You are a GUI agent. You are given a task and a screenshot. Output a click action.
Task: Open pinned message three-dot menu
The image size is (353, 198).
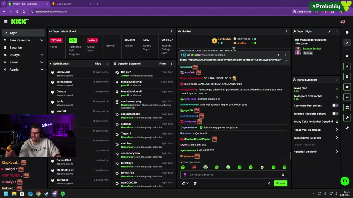pyautogui.click(x=285, y=55)
